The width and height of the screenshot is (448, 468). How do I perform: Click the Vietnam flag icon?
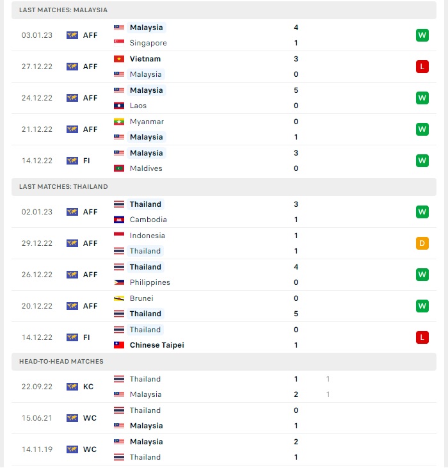tap(118, 59)
